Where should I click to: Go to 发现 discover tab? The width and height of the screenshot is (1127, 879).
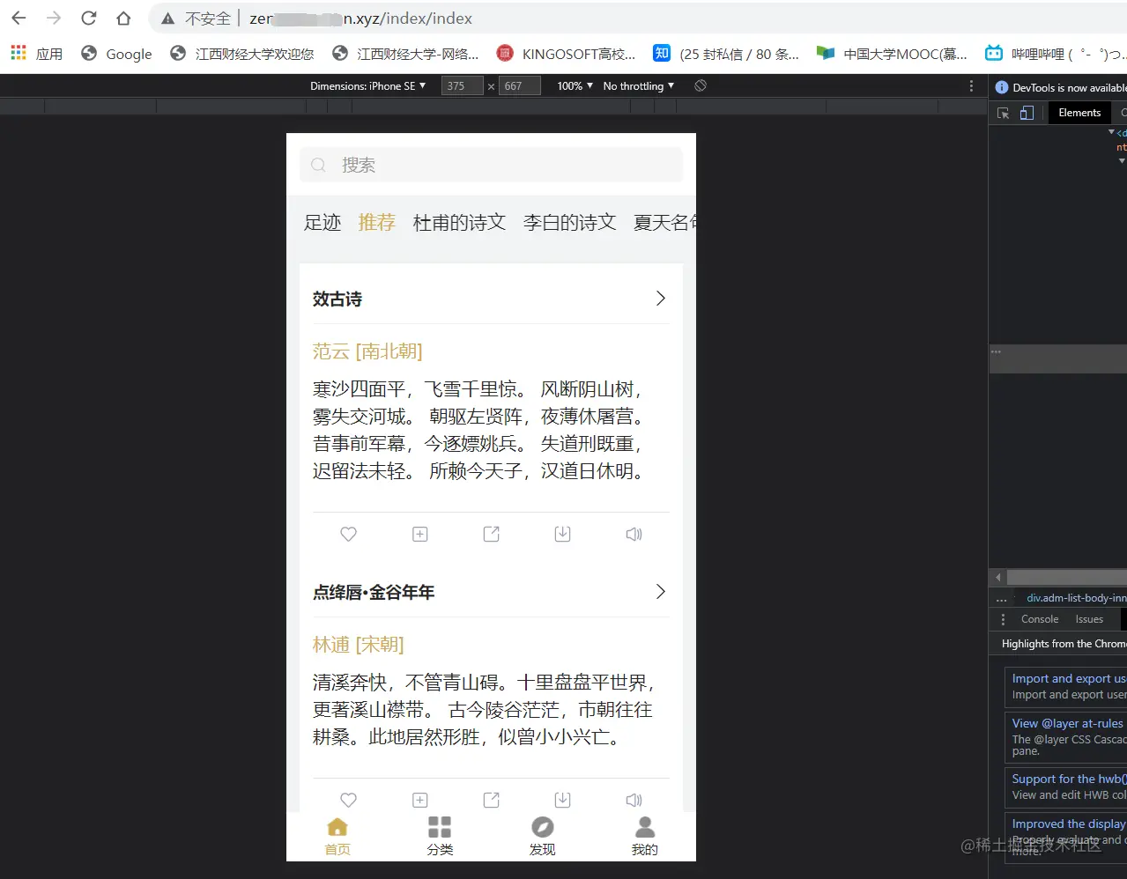542,837
